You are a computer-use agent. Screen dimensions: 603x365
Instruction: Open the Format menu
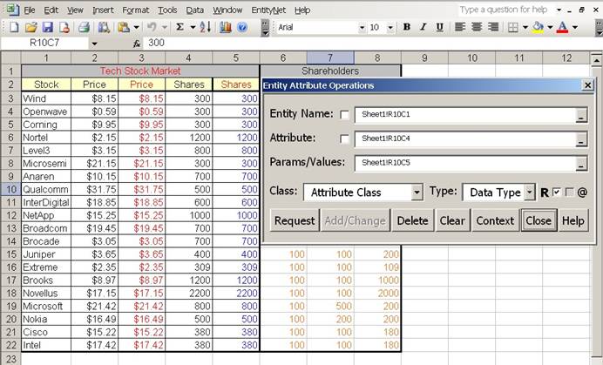(136, 10)
